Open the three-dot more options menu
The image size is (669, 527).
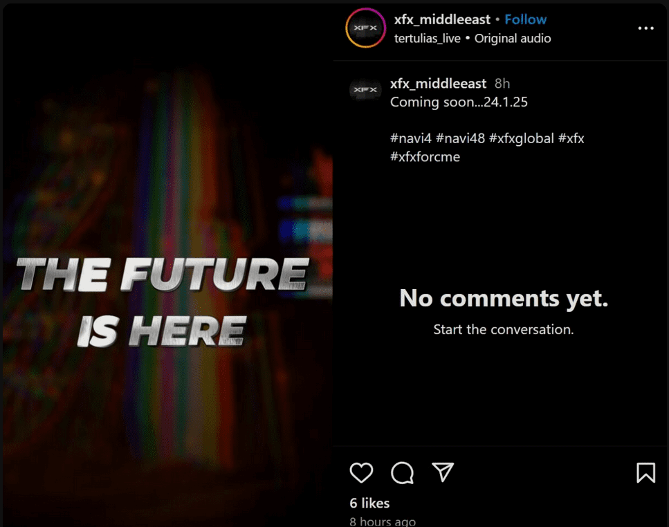pos(646,28)
